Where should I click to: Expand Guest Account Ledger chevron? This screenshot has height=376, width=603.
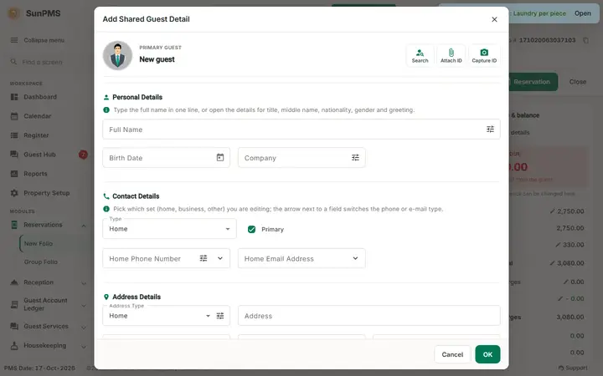[84, 306]
